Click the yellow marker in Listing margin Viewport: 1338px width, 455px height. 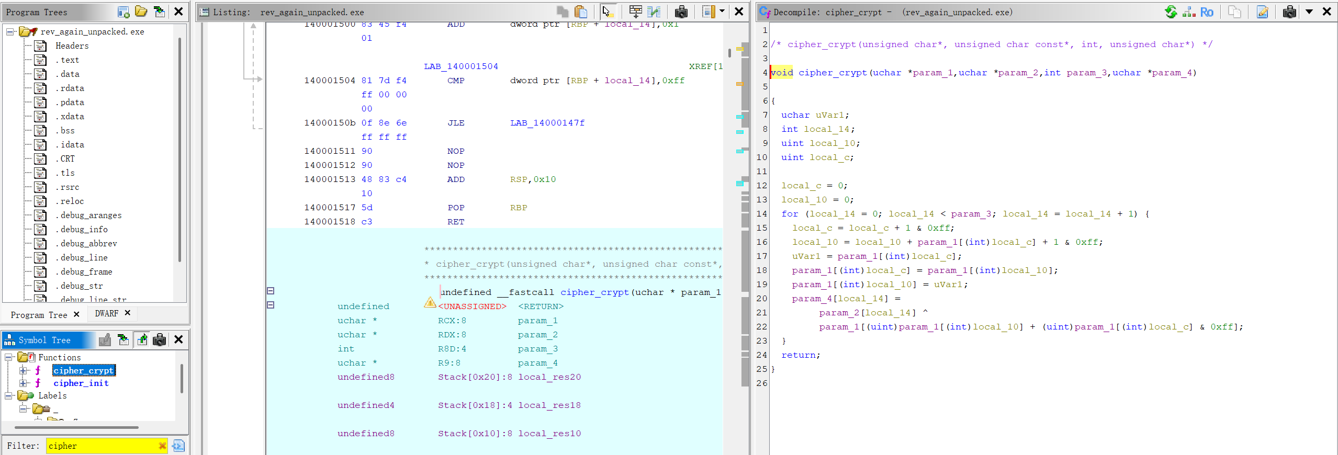point(740,49)
